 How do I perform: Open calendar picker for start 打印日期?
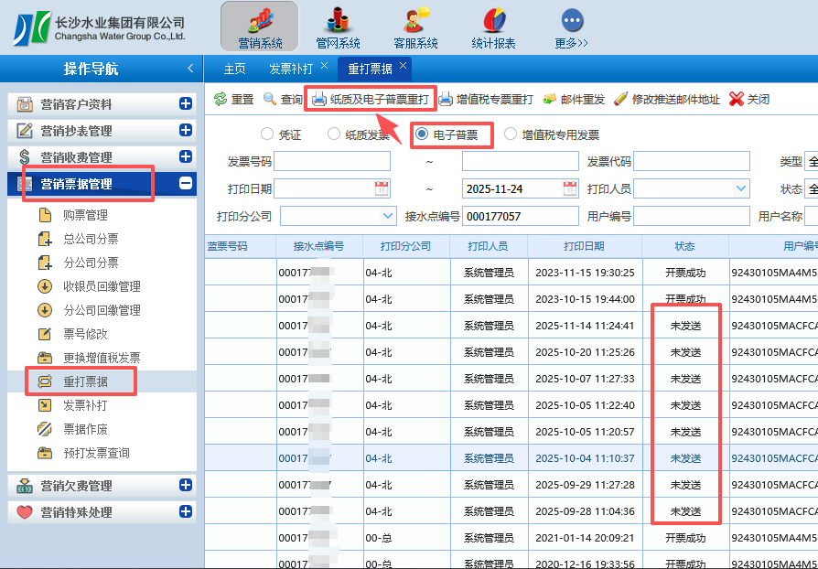[382, 188]
